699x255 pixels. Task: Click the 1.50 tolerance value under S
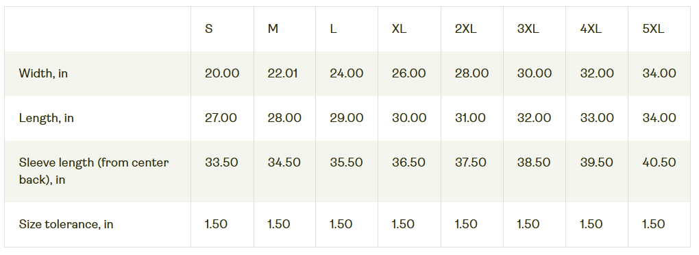point(216,224)
